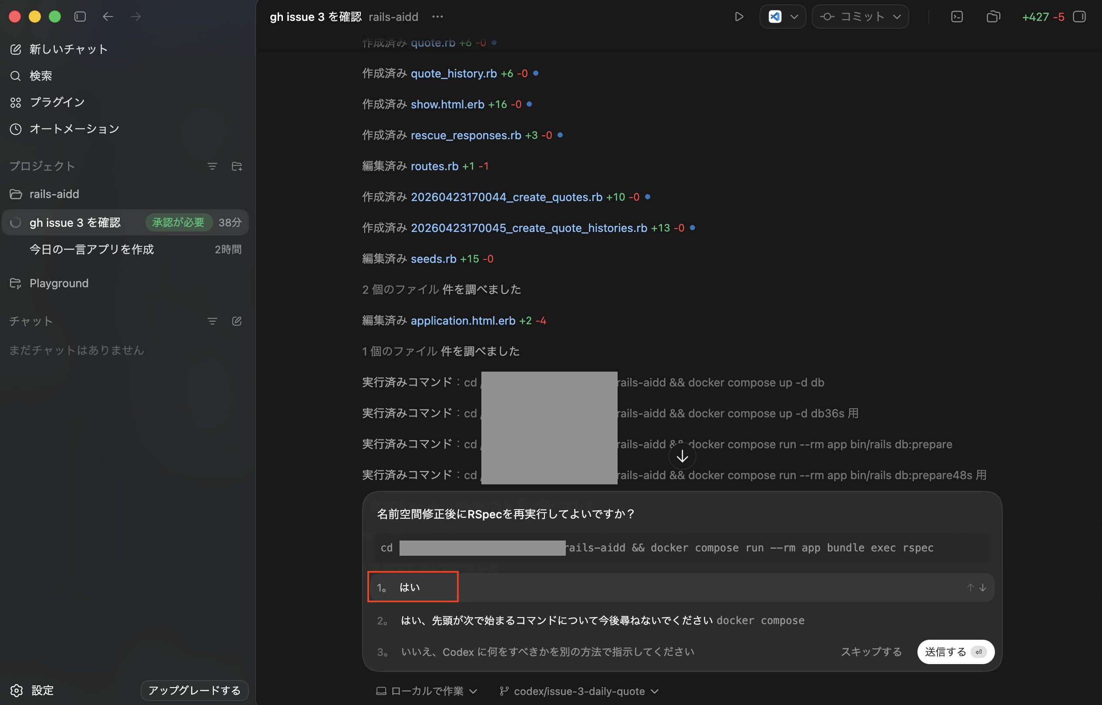
Task: Add a new project folder icon
Action: (237, 166)
